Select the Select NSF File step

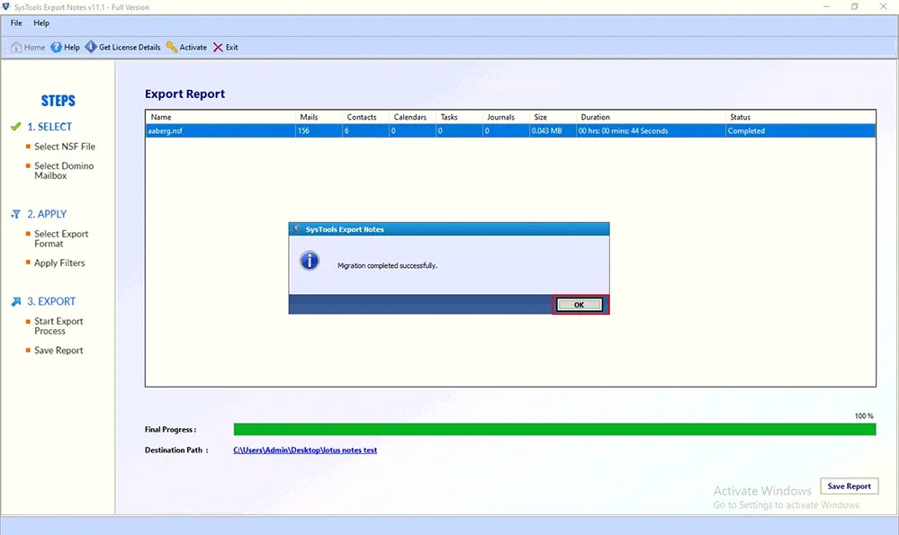65,147
